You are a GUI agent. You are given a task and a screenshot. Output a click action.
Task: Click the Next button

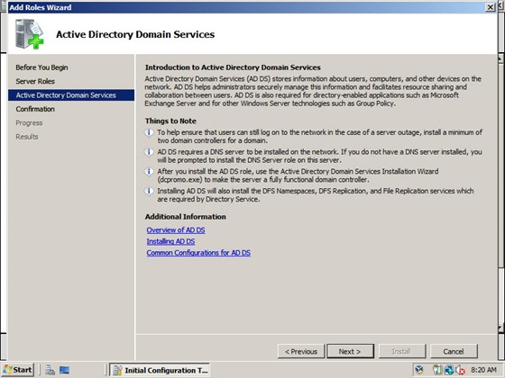click(x=351, y=351)
